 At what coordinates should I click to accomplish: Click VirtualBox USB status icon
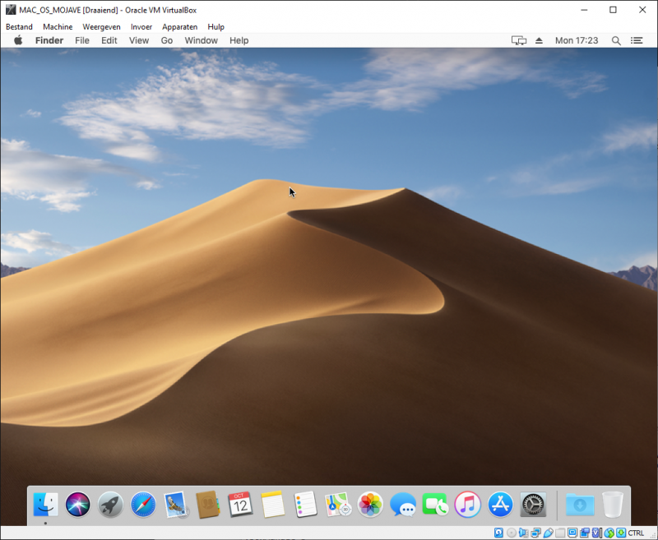point(548,533)
